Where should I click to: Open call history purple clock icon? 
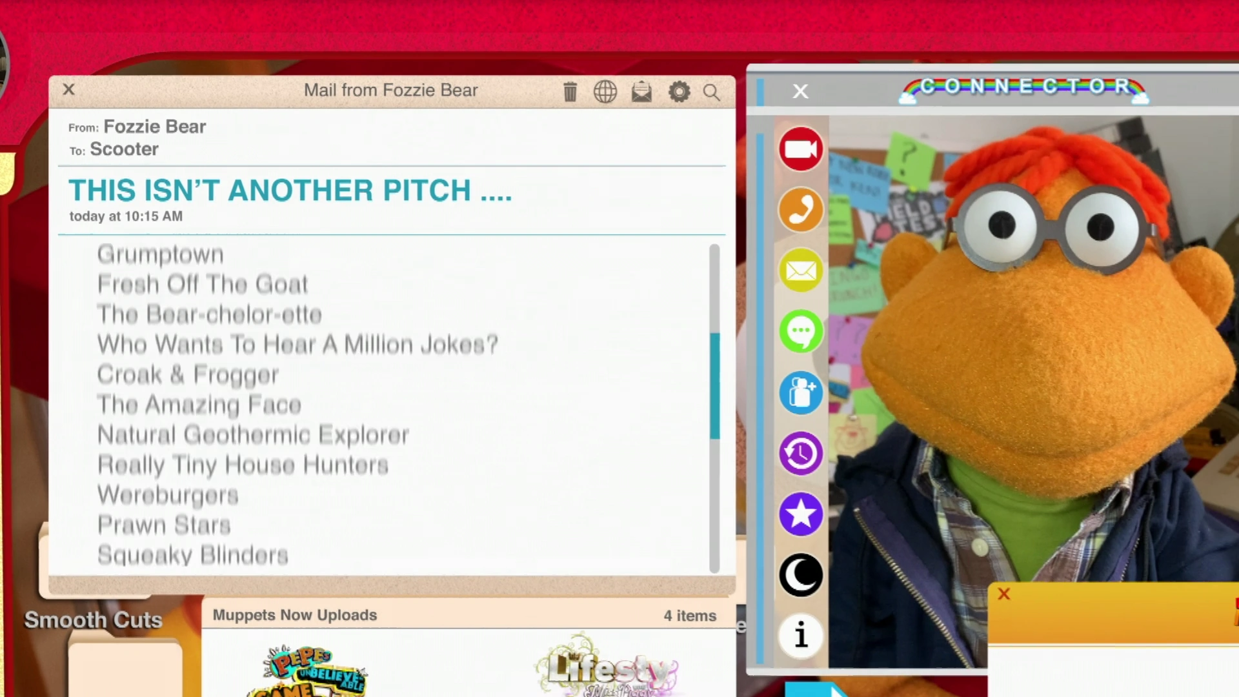click(x=801, y=453)
